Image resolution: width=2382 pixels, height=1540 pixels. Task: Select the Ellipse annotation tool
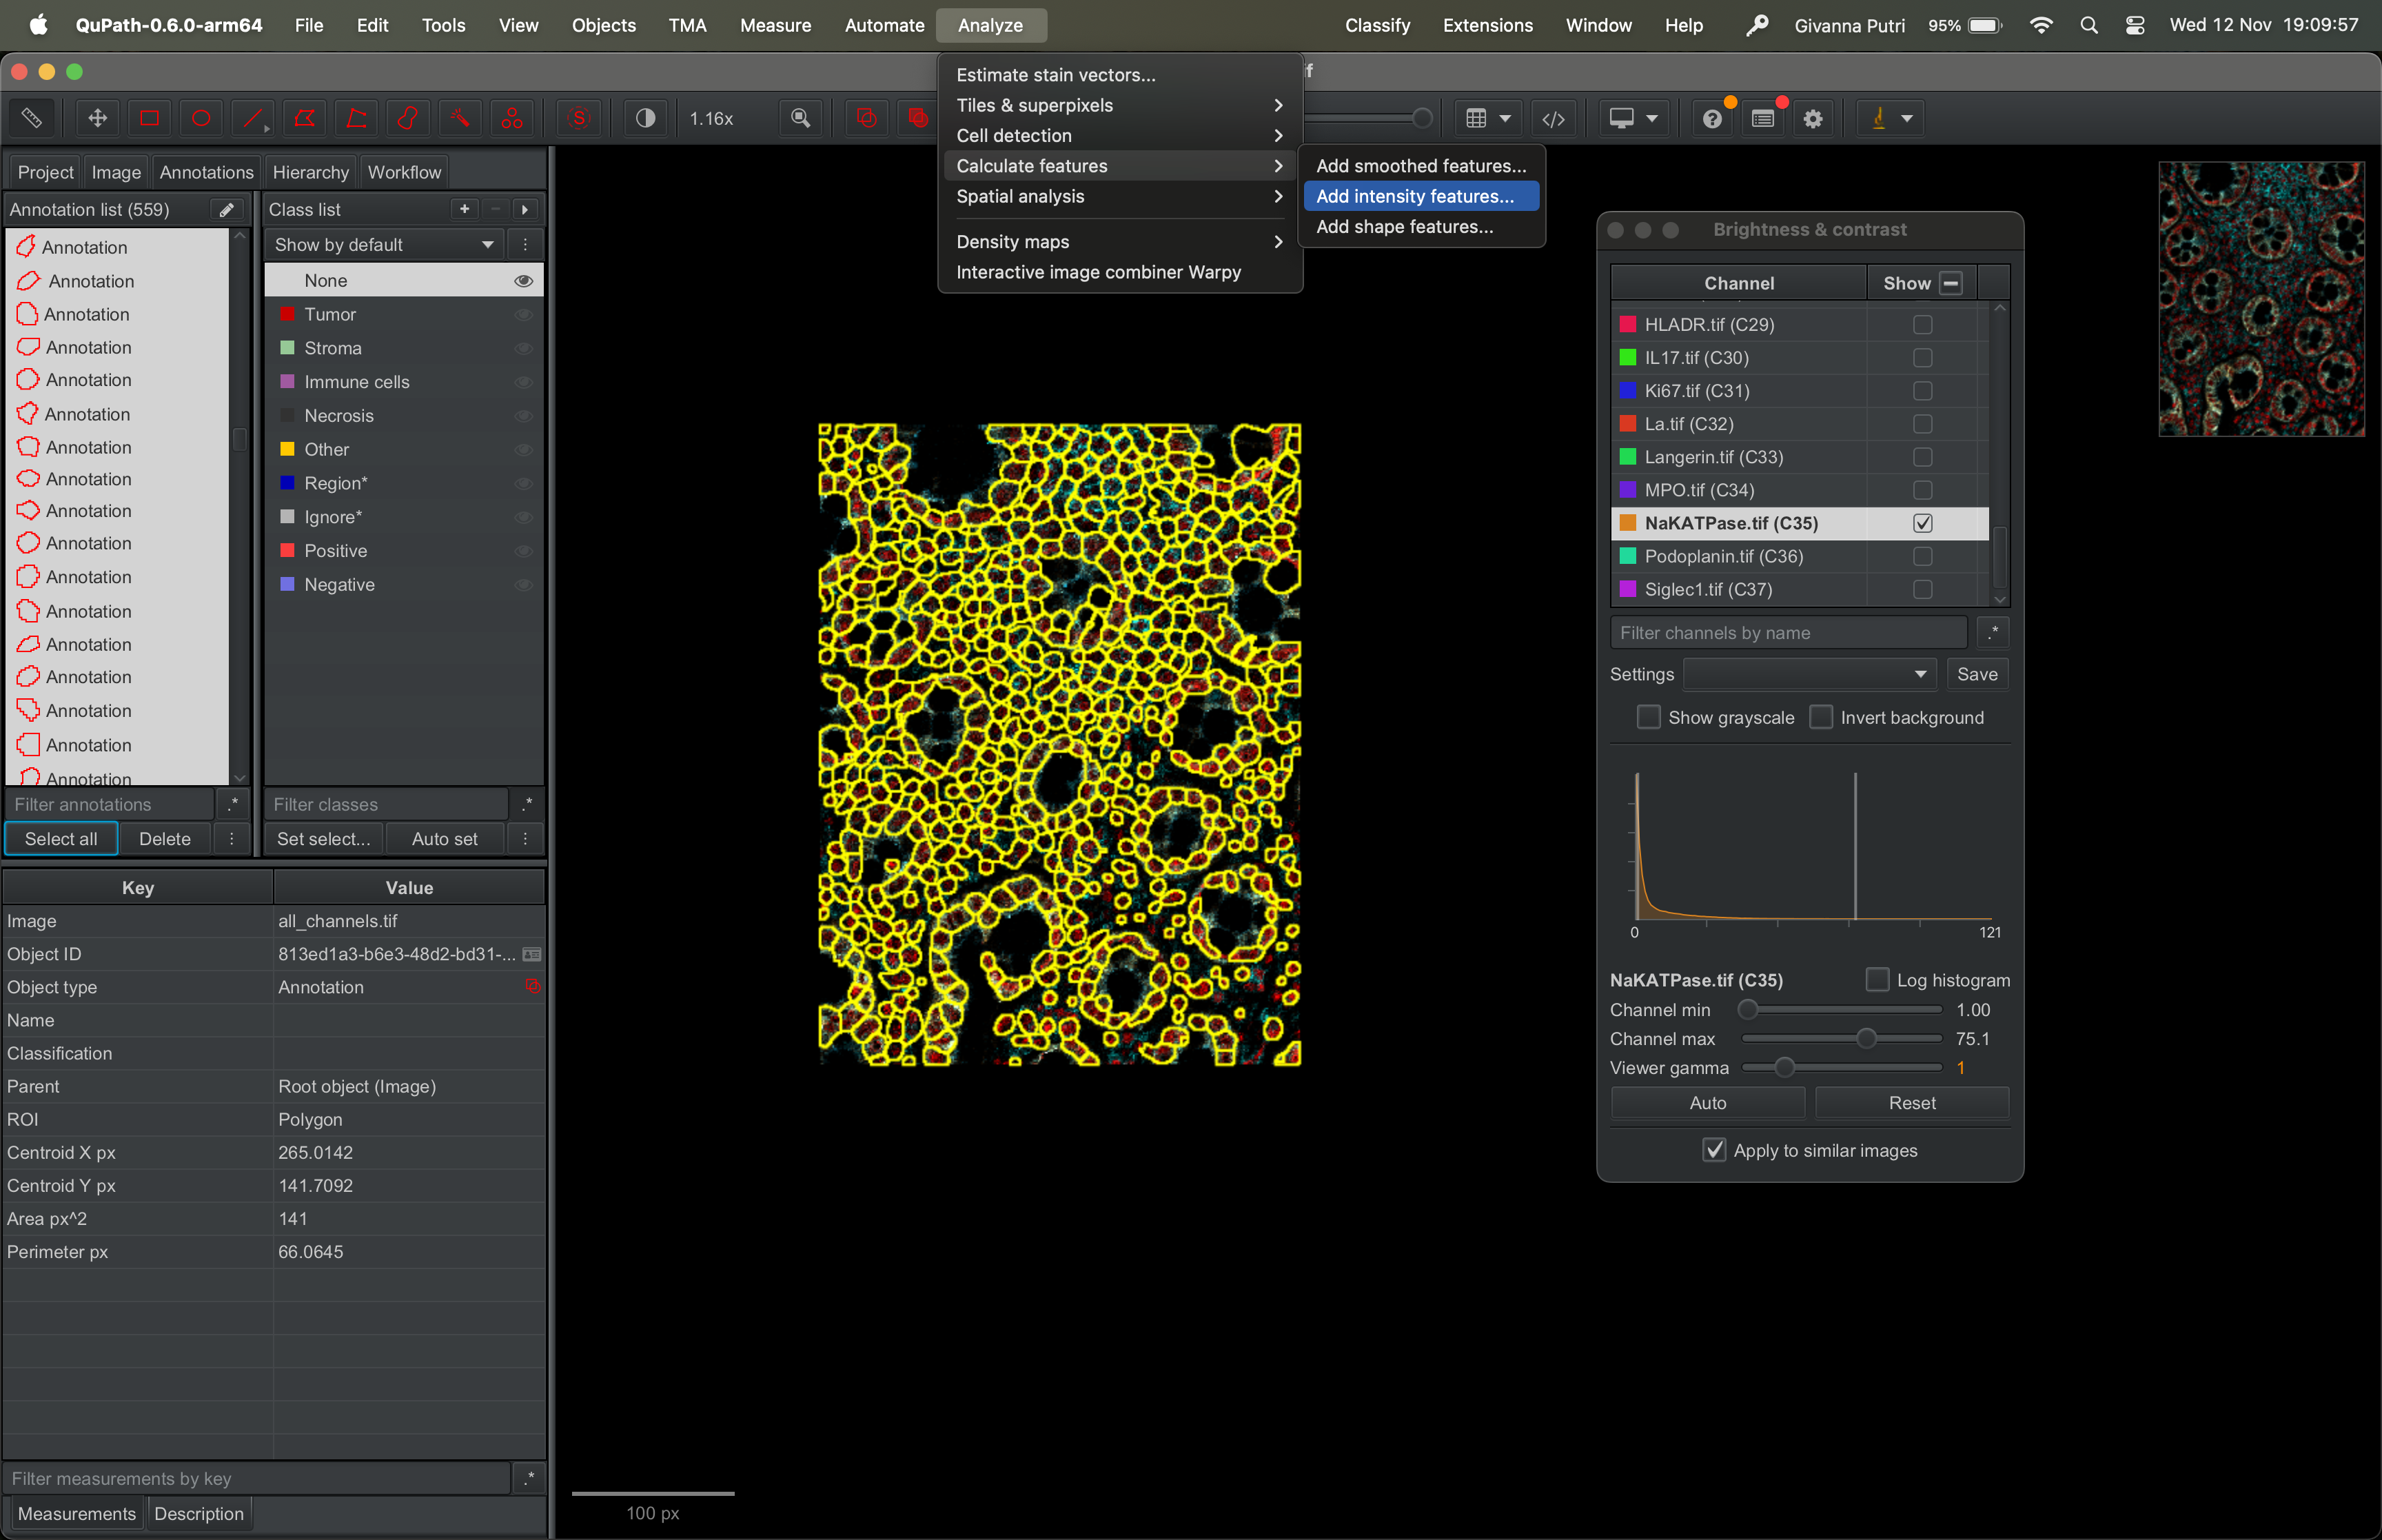201,118
